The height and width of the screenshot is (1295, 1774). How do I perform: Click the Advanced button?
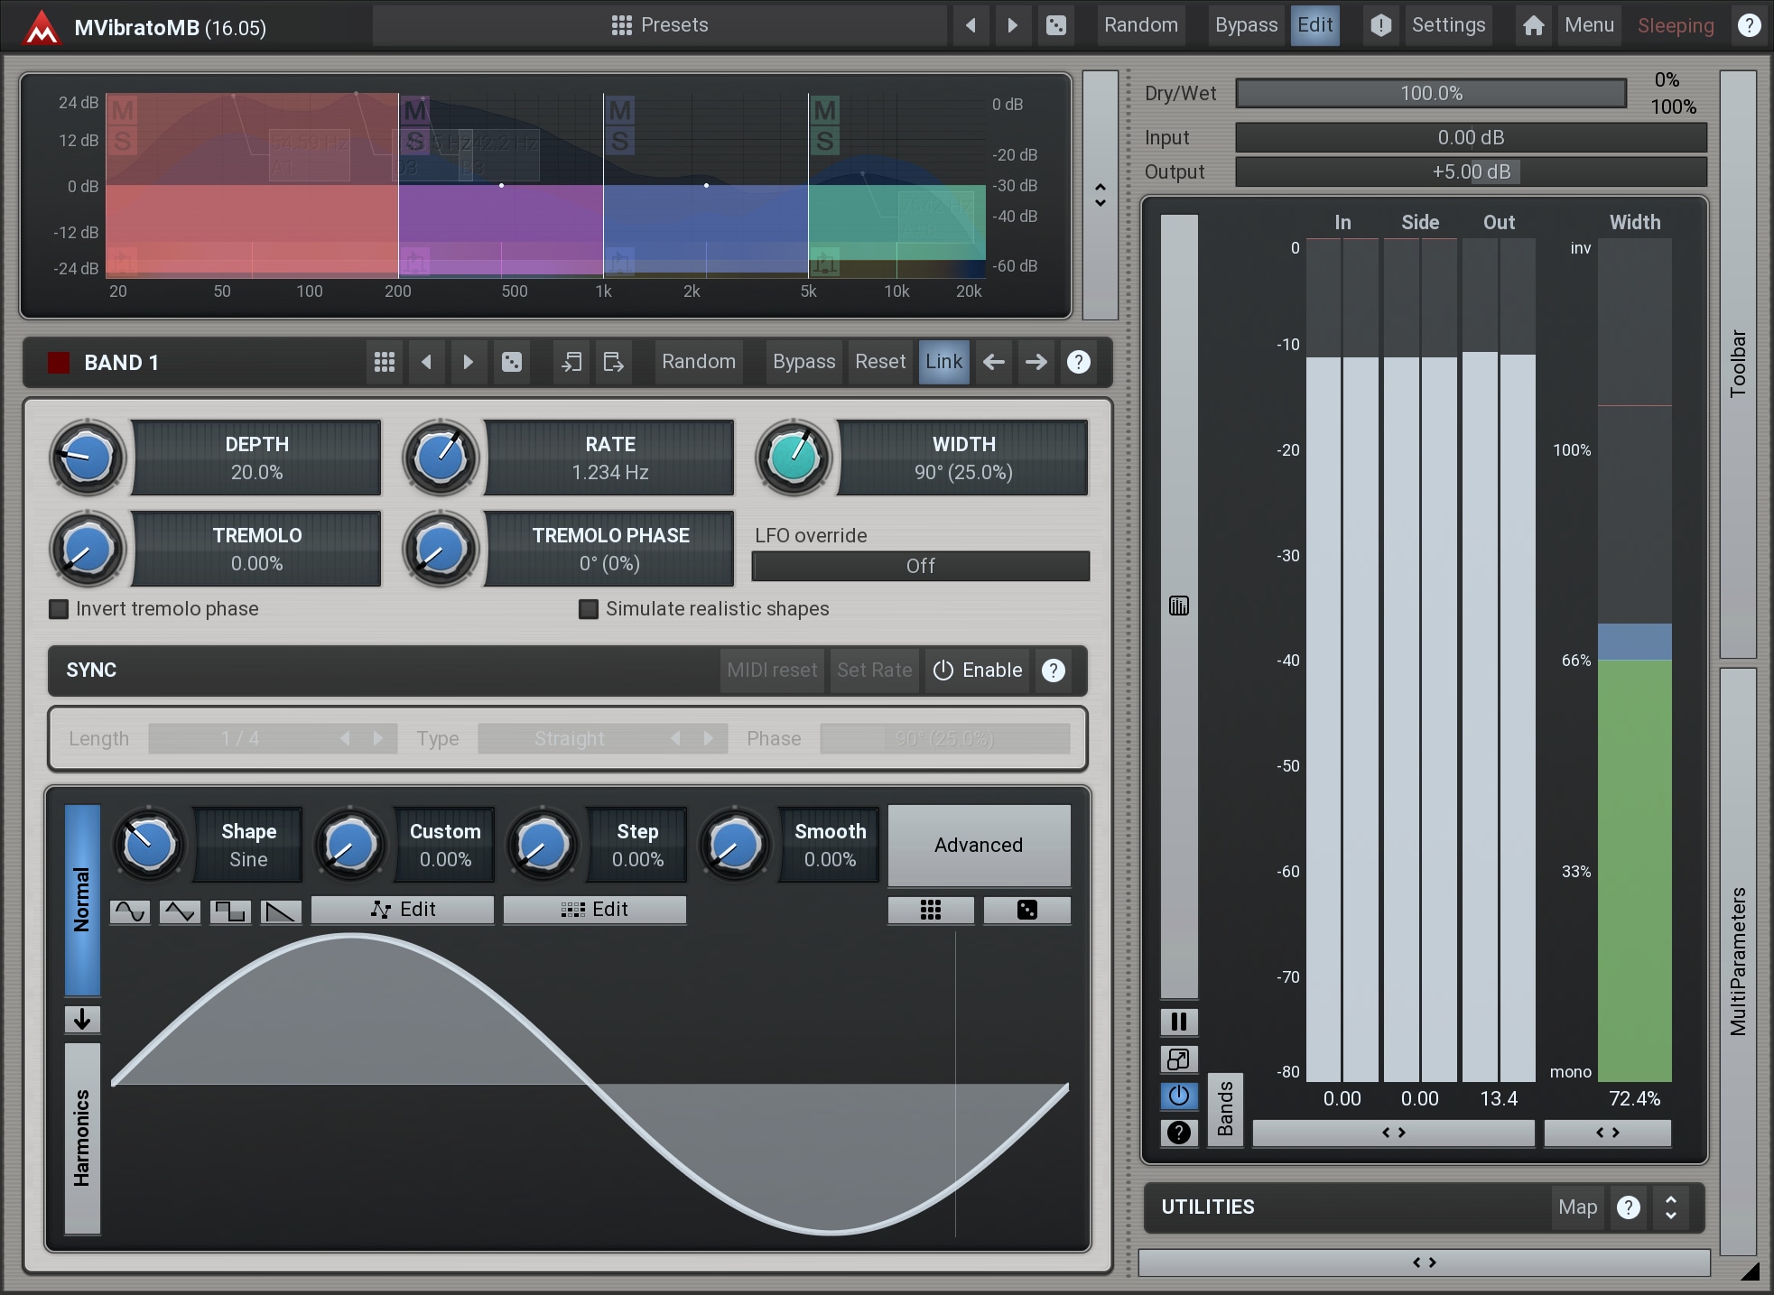[x=979, y=845]
